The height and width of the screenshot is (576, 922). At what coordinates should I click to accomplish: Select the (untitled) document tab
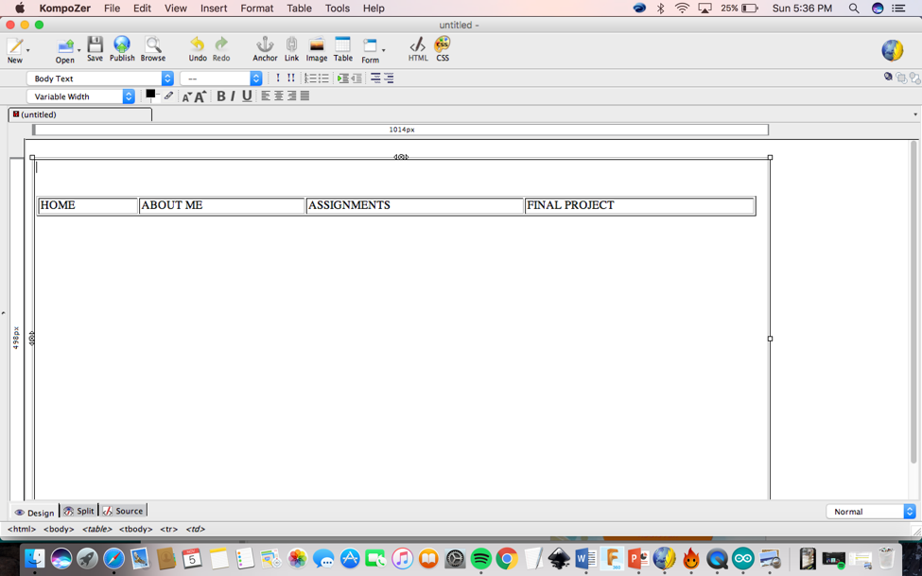(80, 114)
